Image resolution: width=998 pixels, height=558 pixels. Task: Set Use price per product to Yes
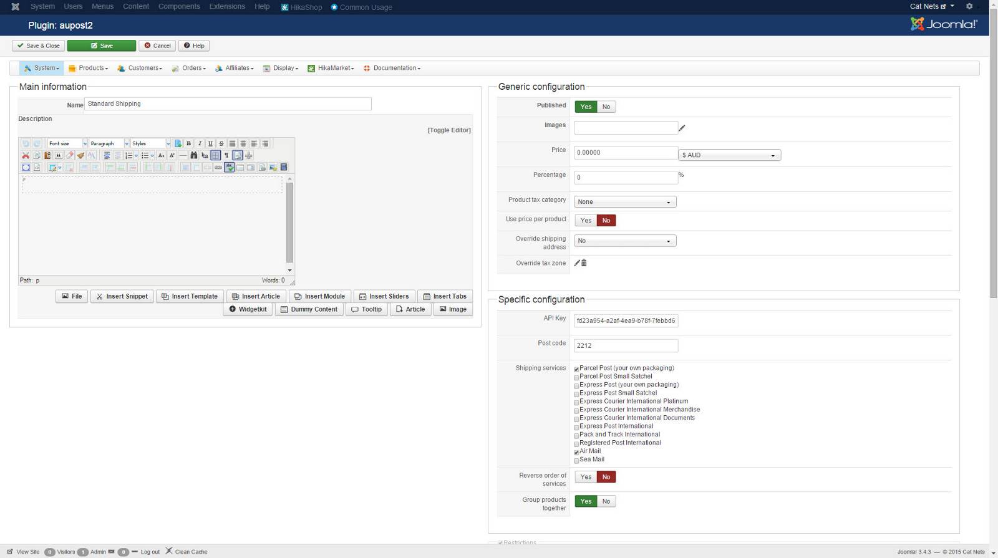[x=586, y=220]
